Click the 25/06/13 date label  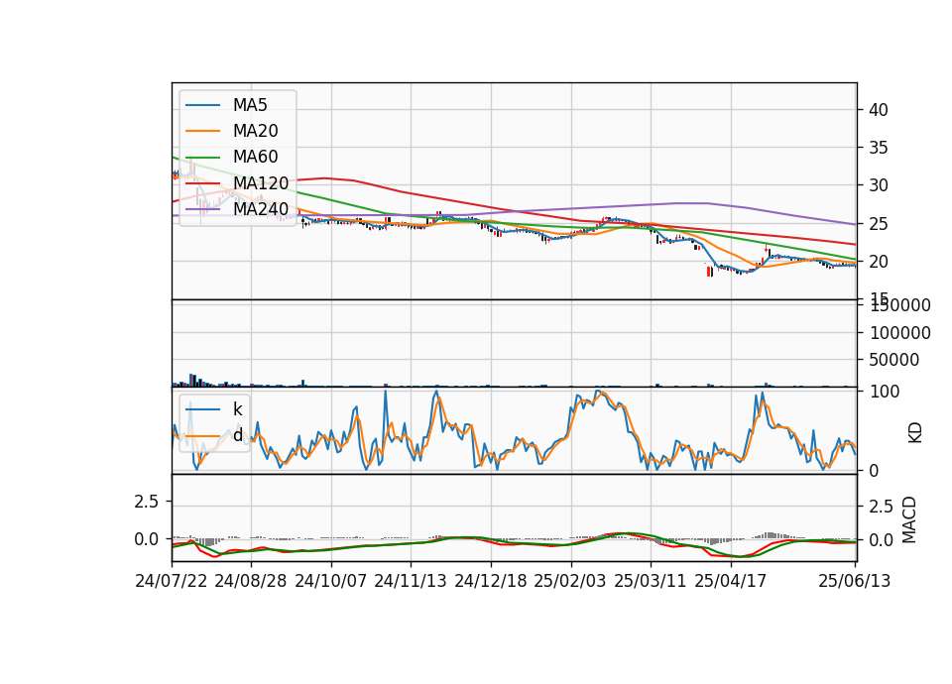854,581
